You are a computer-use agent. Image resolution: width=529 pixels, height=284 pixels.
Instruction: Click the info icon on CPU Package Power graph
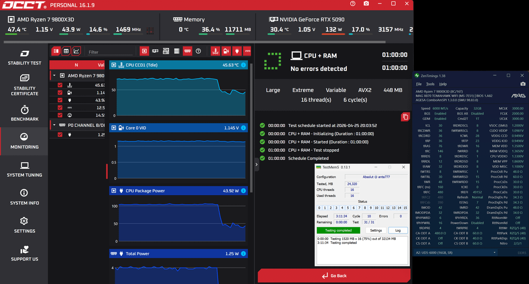243,191
